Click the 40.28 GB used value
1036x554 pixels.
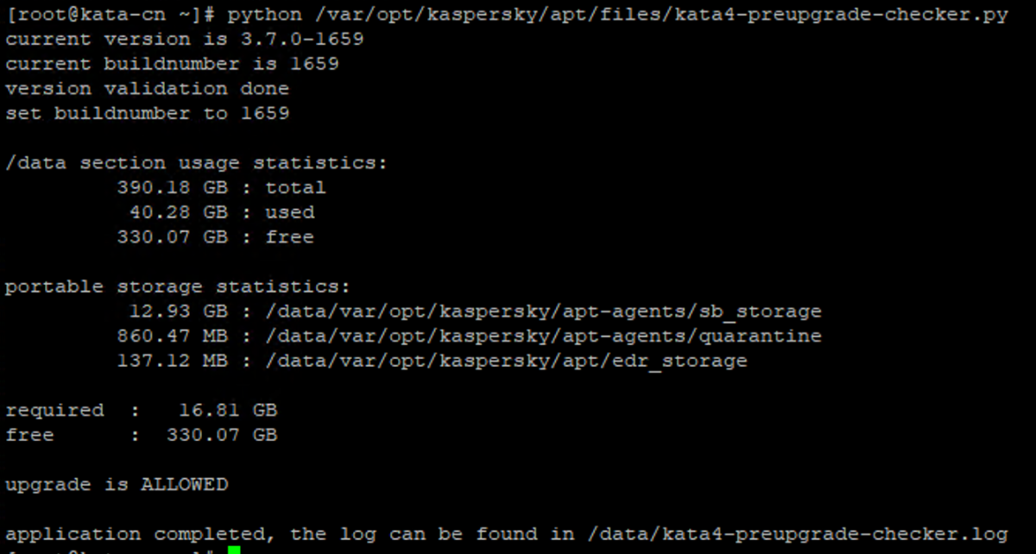(178, 212)
